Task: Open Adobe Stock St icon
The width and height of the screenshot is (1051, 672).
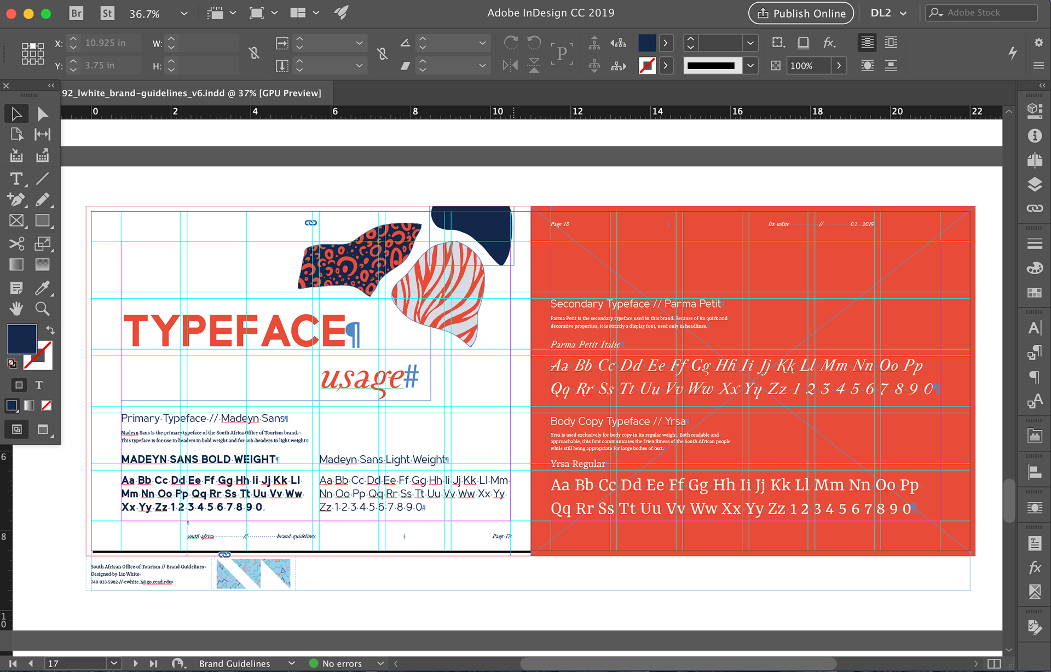Action: coord(108,13)
